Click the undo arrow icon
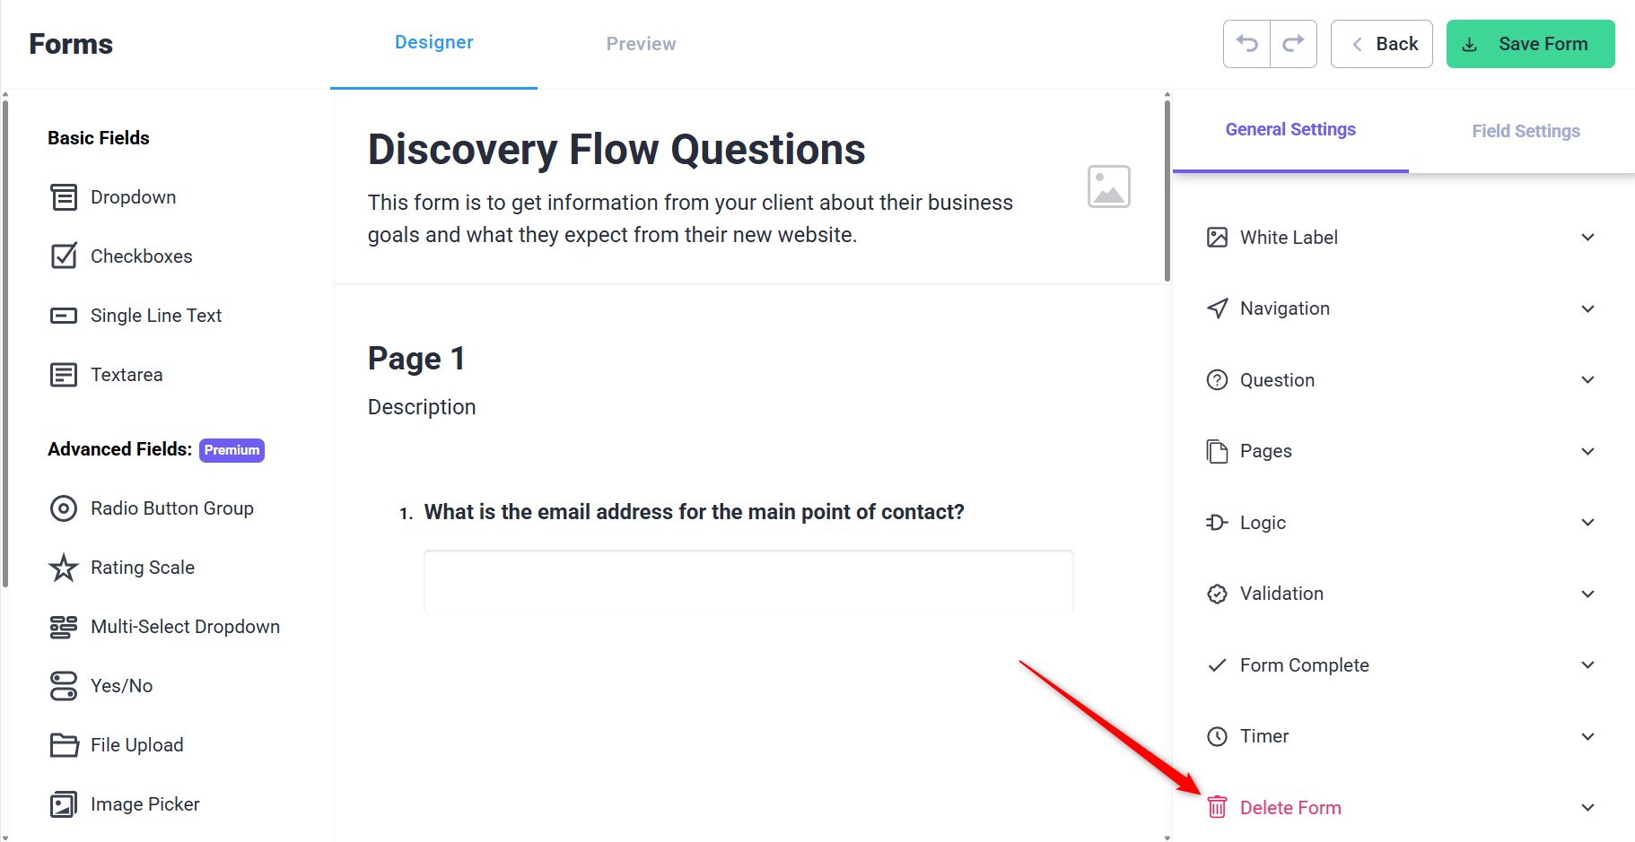The width and height of the screenshot is (1635, 842). tap(1247, 44)
